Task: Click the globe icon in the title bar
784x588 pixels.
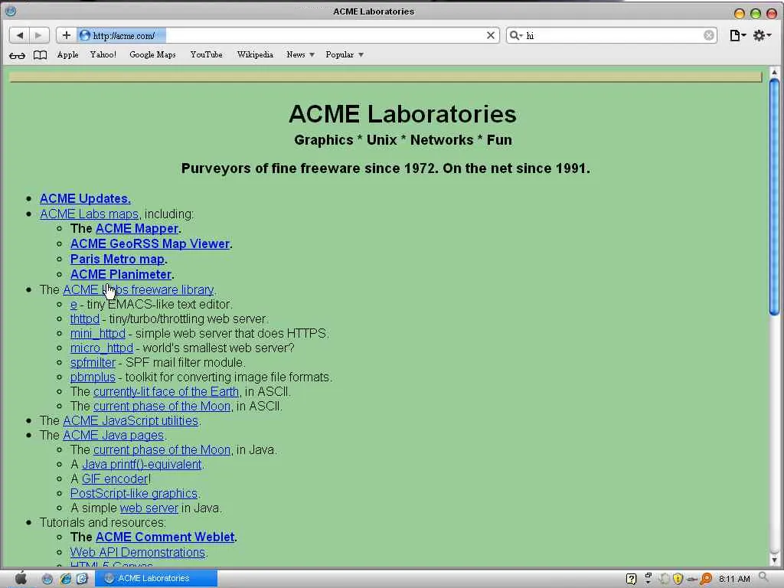Action: tap(10, 11)
